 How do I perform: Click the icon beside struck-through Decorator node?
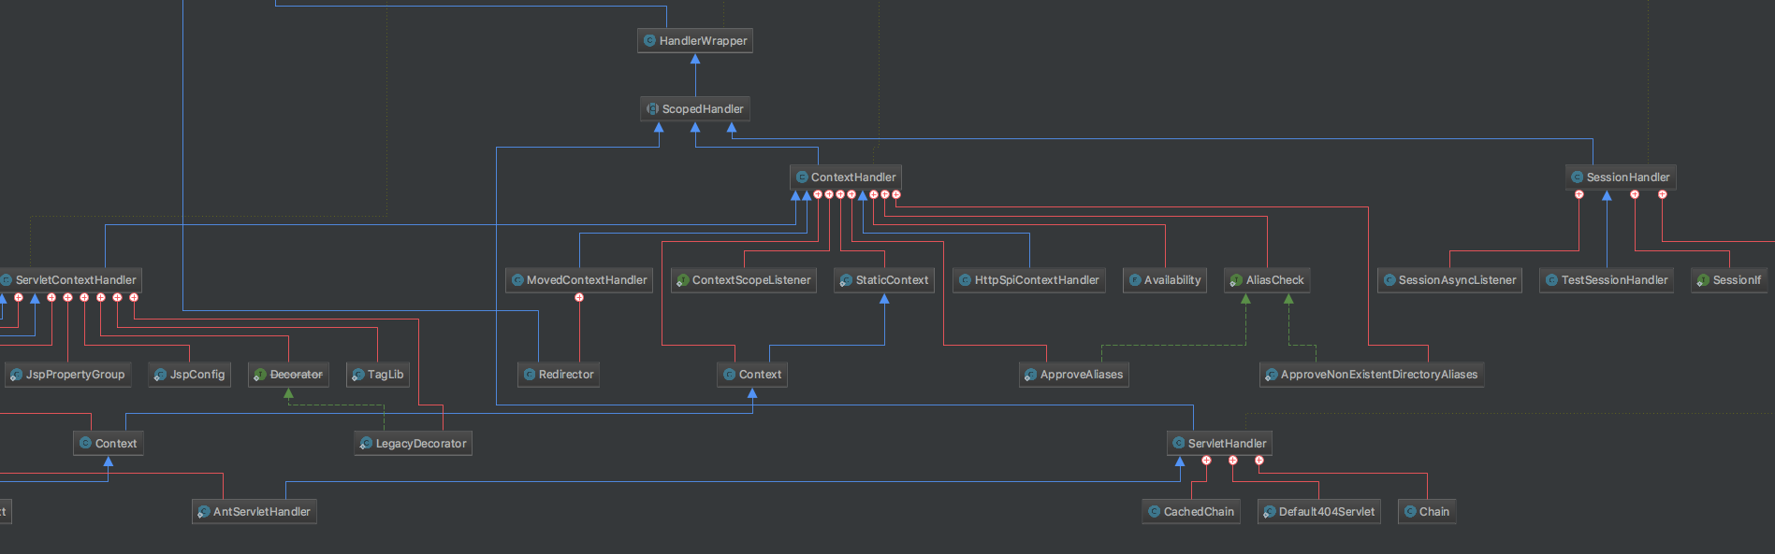click(x=260, y=375)
